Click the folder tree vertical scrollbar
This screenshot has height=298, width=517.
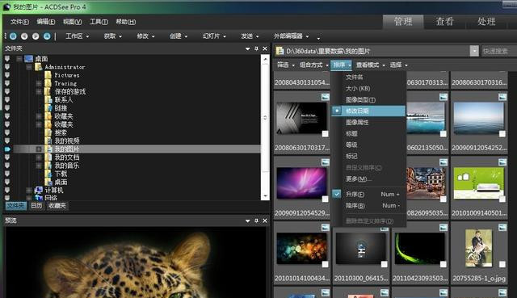pyautogui.click(x=265, y=127)
